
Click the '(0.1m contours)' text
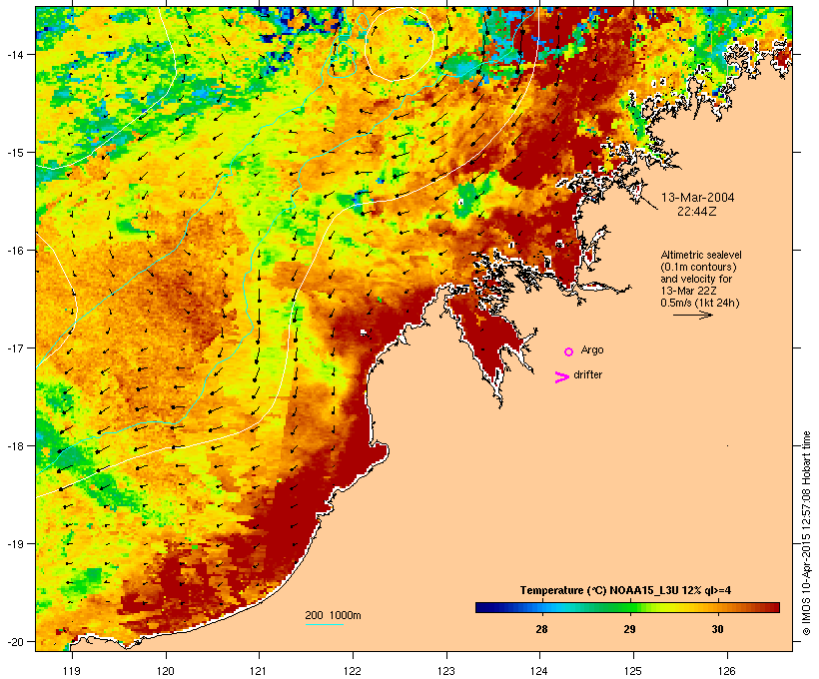coord(699,267)
